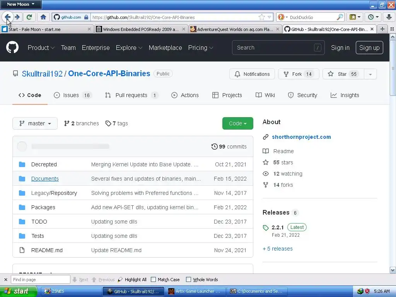Open the + 5 releases link
This screenshot has height=297, width=396.
click(278, 249)
